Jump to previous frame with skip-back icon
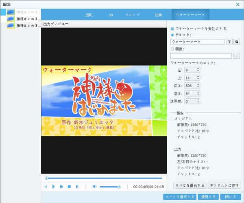The width and height of the screenshot is (244, 203). 46,186
